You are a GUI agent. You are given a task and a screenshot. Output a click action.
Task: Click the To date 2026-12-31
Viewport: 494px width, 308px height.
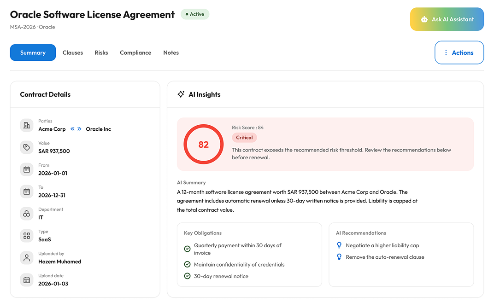click(52, 195)
